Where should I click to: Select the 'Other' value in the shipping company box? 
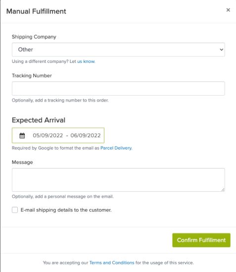pos(25,50)
